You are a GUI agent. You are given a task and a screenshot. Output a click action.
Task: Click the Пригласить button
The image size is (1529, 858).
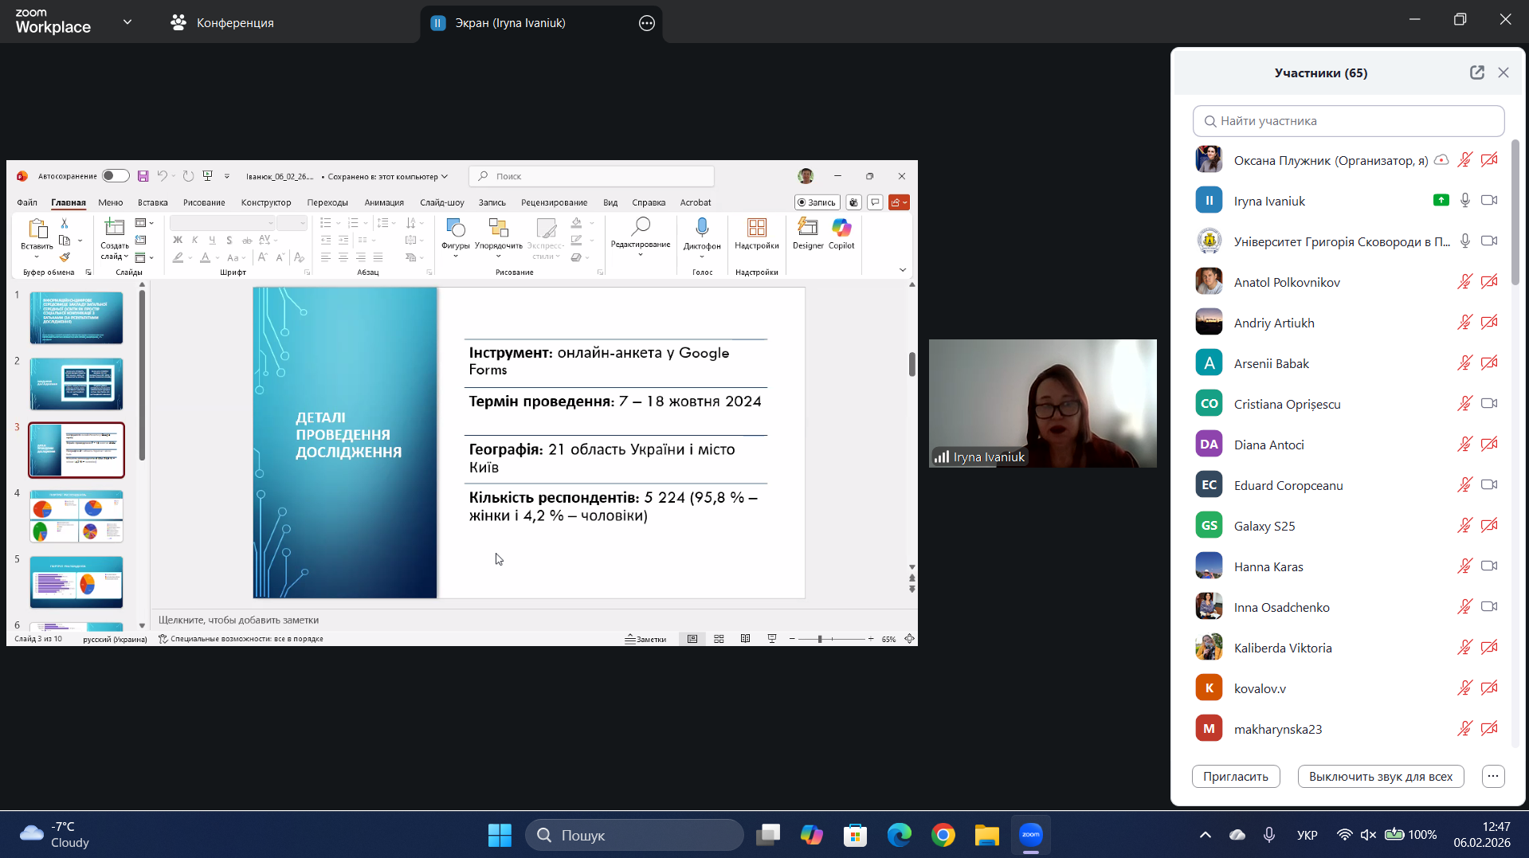pos(1235,776)
